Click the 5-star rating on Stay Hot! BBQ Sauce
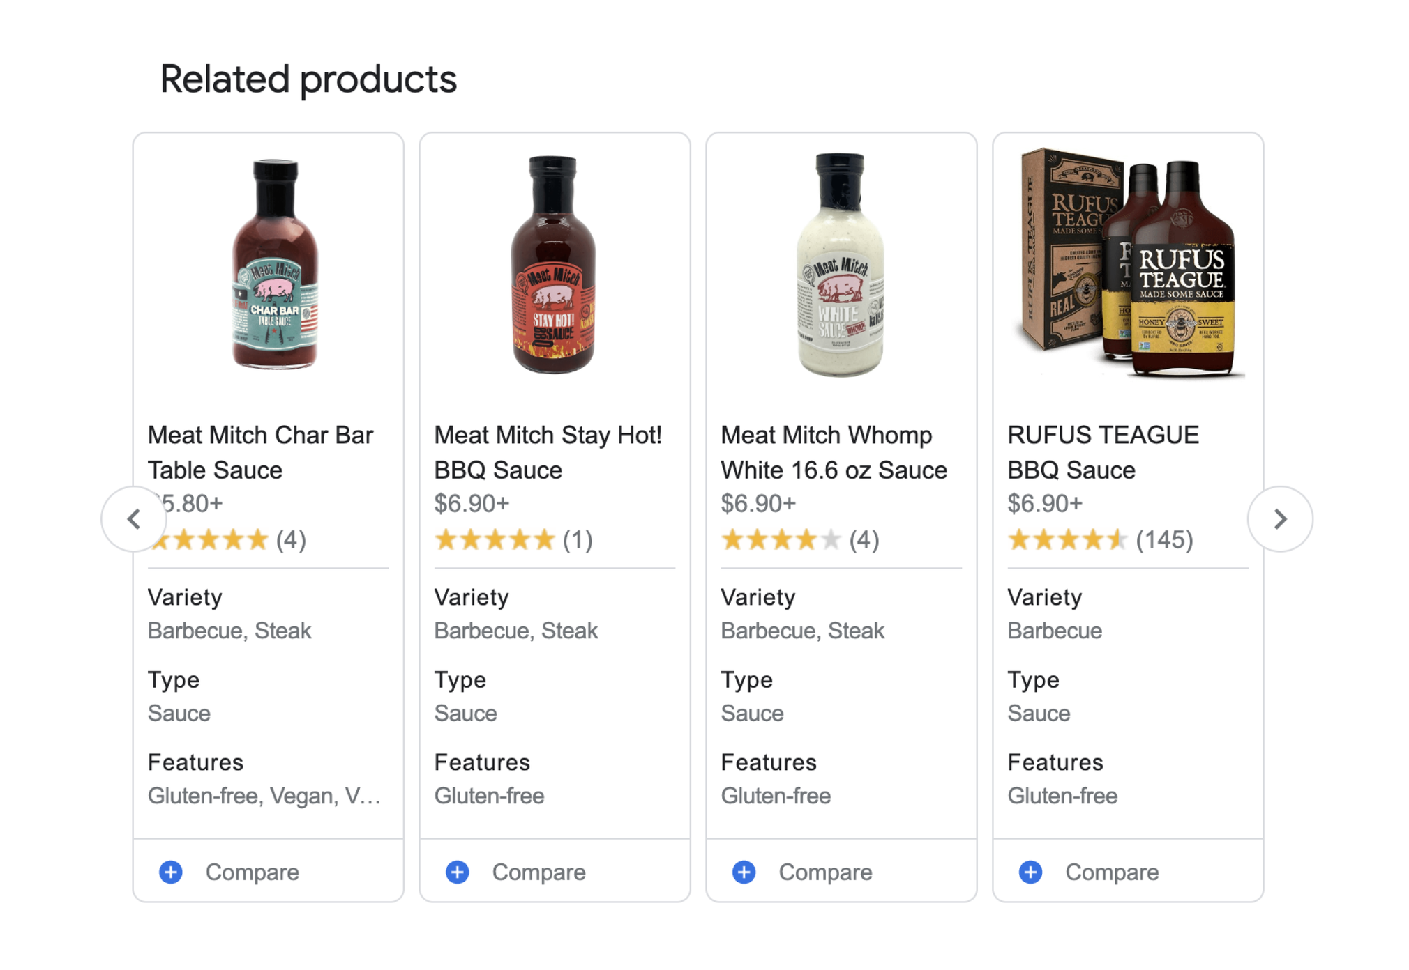 (495, 539)
